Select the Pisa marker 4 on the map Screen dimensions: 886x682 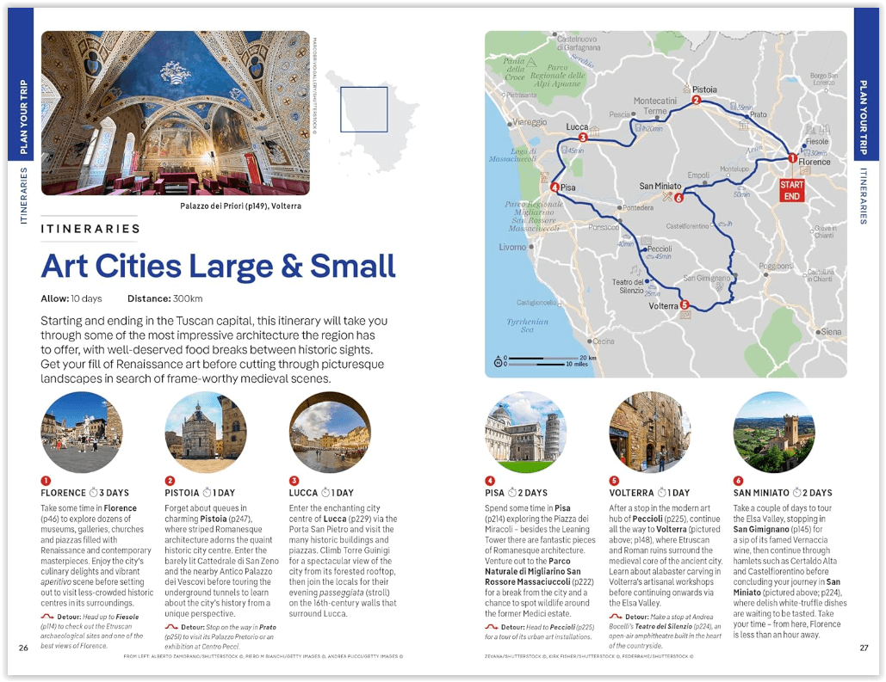[x=555, y=187]
